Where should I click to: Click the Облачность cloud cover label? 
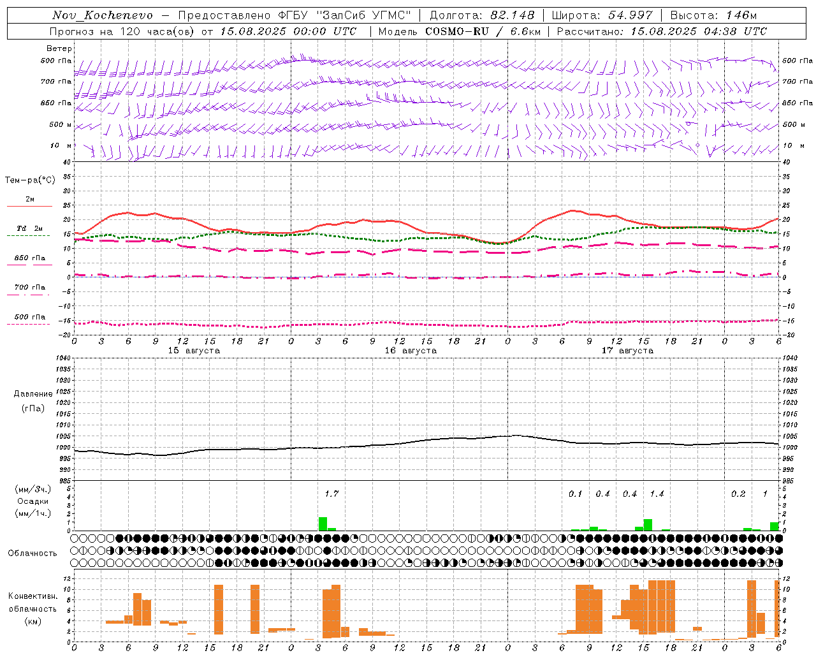[x=33, y=554]
